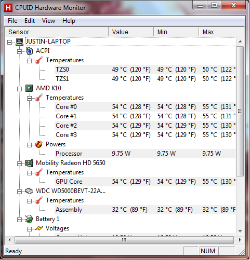This screenshot has height=260, width=250.
Task: Close the Hardware Monitor window
Action: coord(233,6)
